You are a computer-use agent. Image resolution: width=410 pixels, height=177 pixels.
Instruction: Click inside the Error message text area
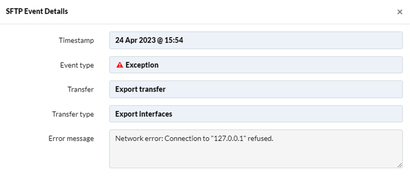pos(256,149)
